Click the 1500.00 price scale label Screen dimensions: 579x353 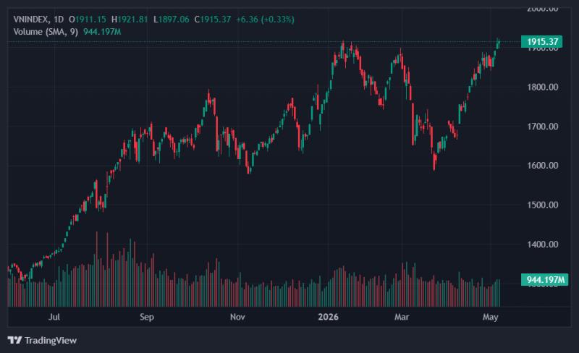click(x=542, y=205)
